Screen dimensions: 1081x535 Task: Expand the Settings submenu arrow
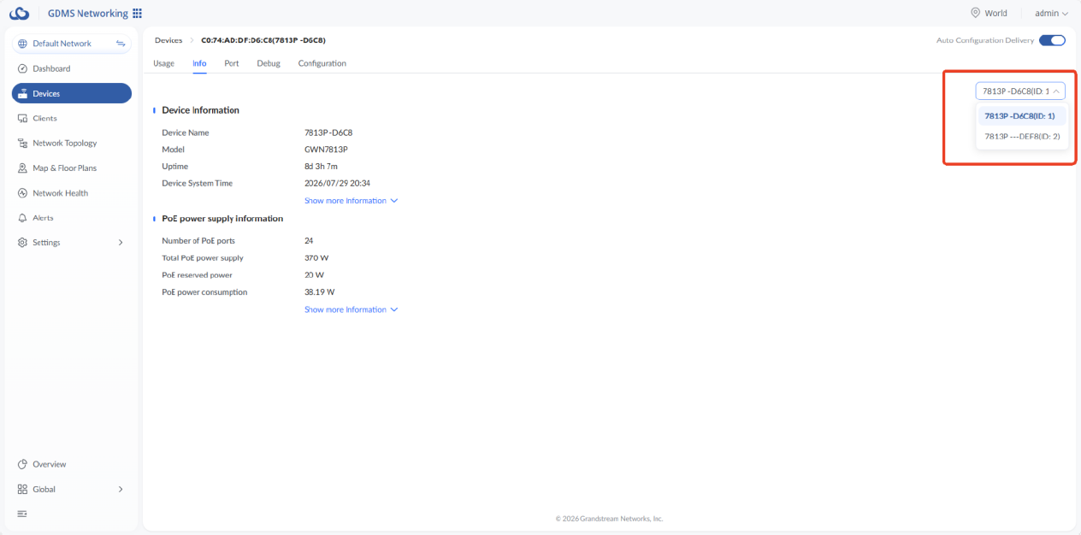coord(121,243)
